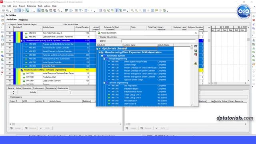The height and width of the screenshot is (144, 256).
Task: Select MN1010 System Design row in dialog
Action: [x=135, y=65]
